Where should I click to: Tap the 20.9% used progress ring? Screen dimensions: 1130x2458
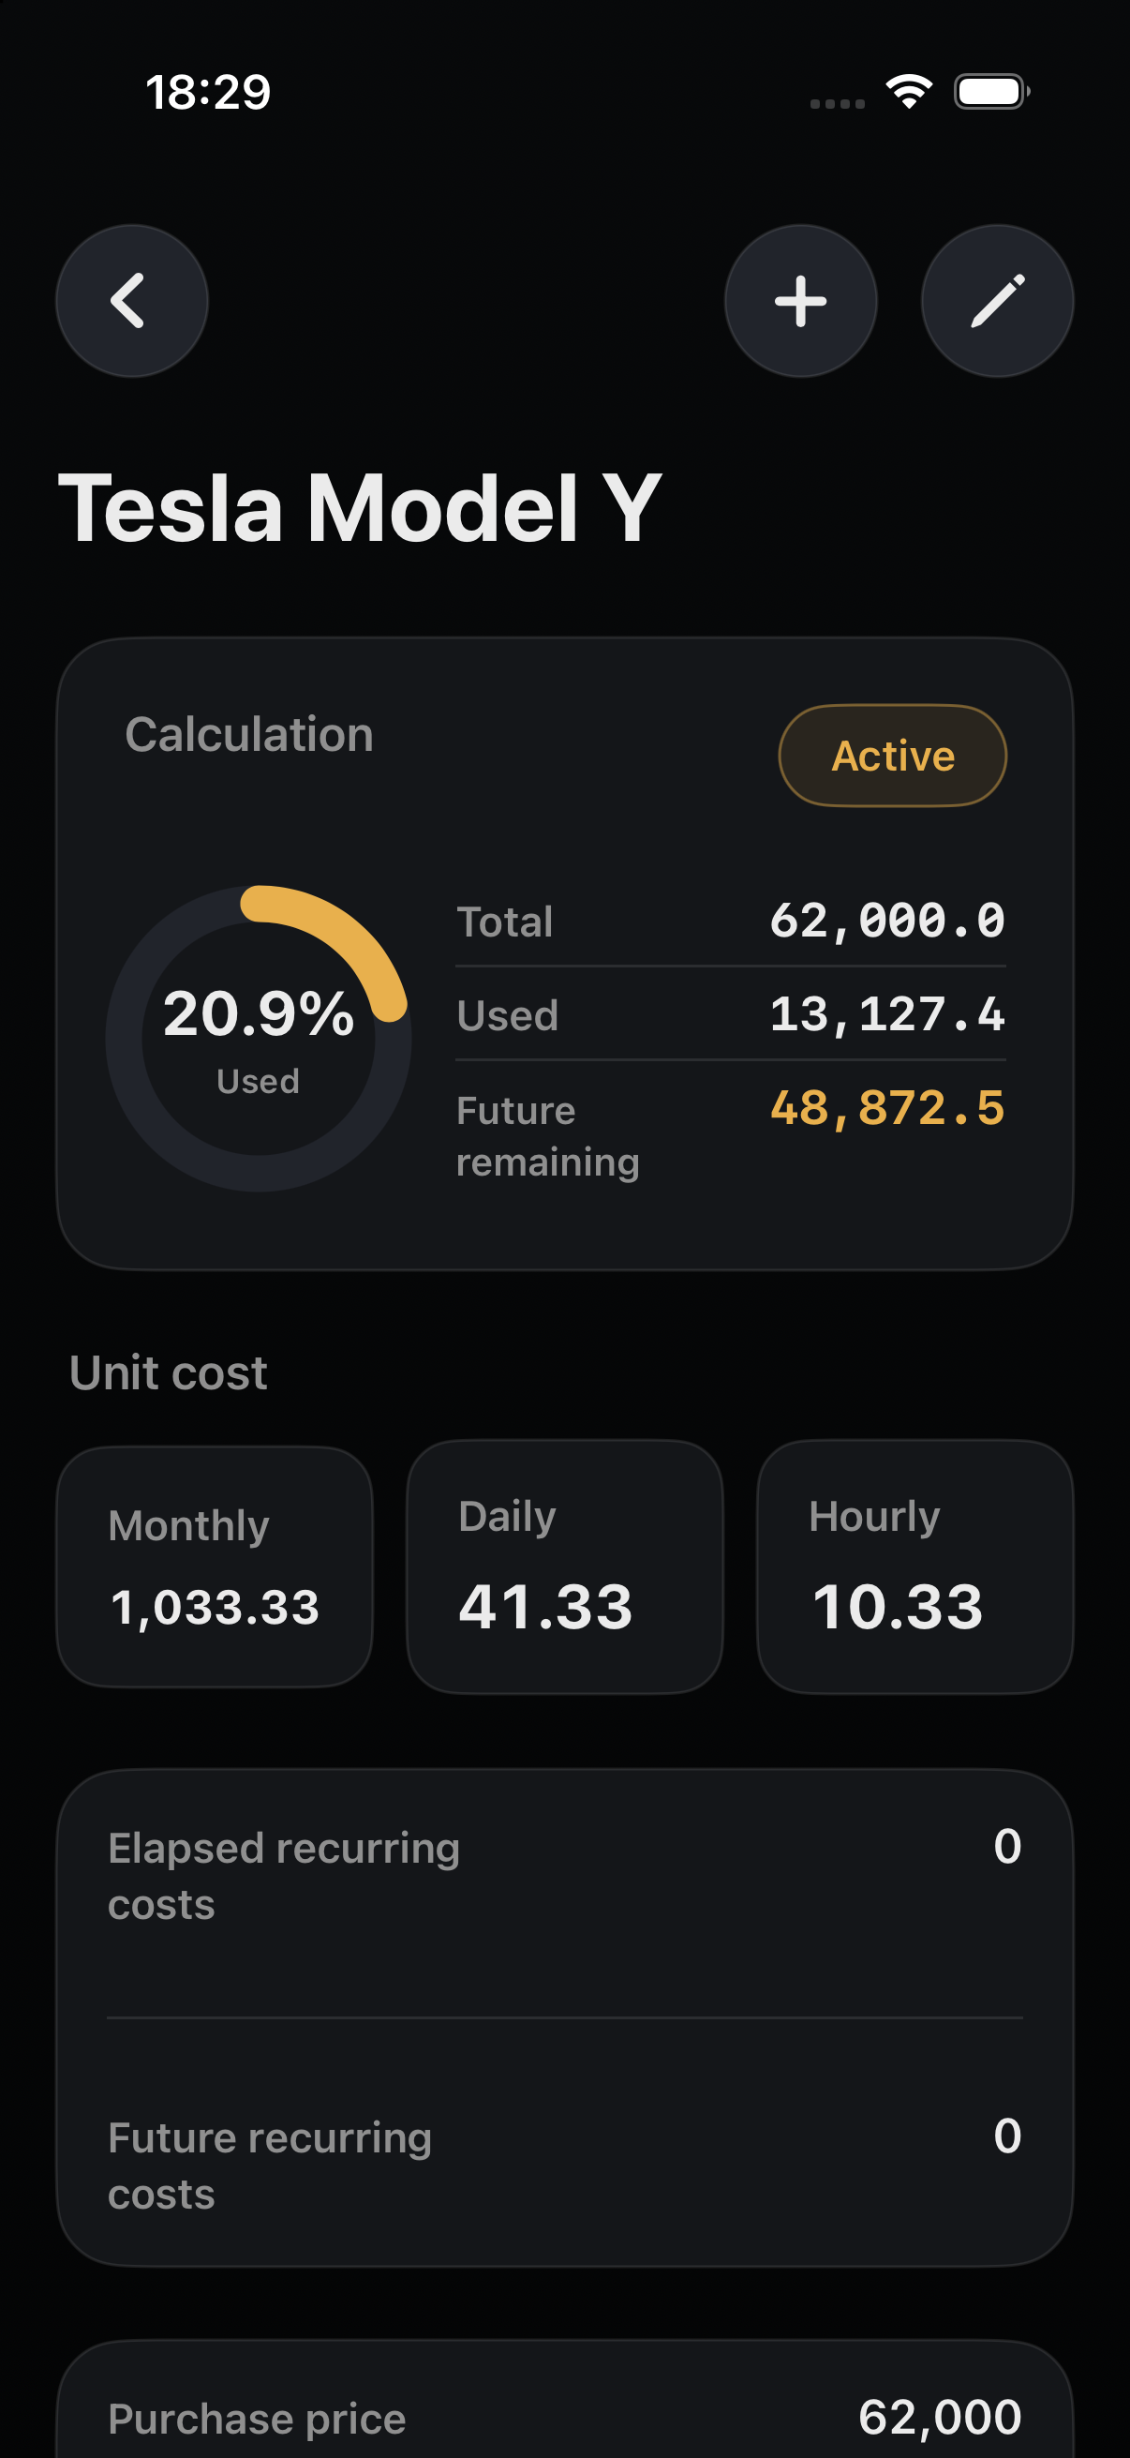coord(259,1038)
